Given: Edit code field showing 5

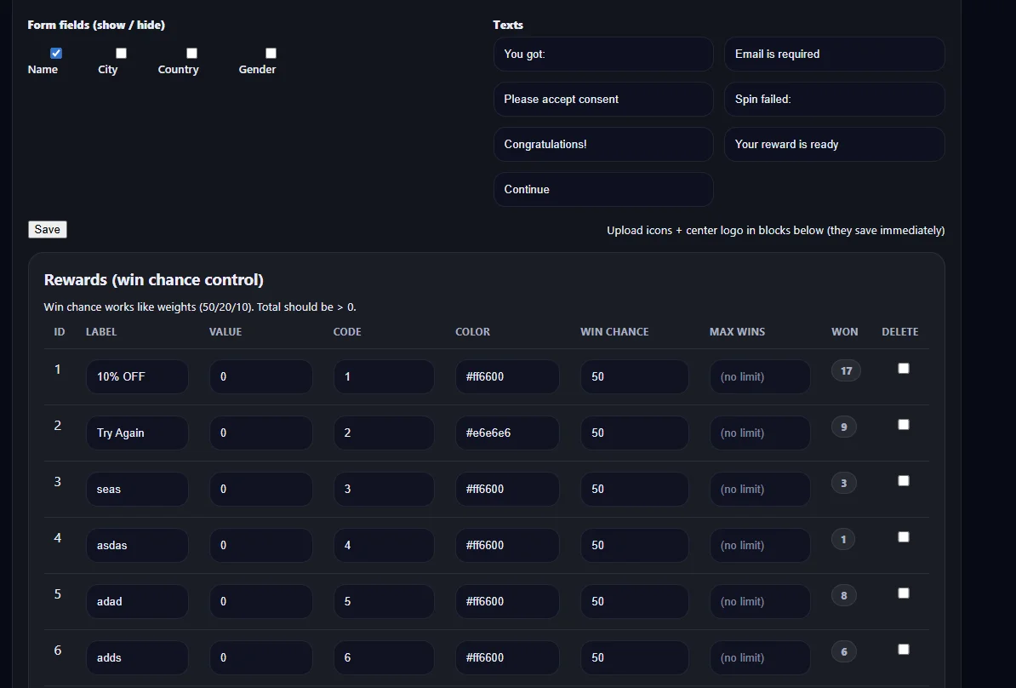Looking at the screenshot, I should coord(385,601).
